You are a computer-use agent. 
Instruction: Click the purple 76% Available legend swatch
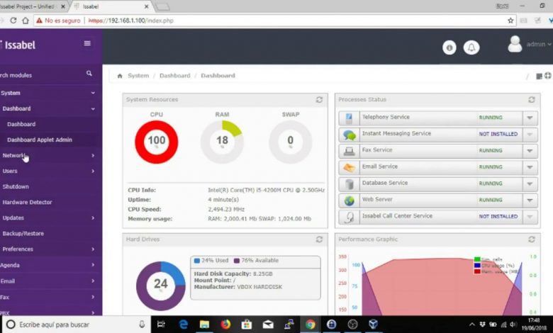[x=237, y=261]
